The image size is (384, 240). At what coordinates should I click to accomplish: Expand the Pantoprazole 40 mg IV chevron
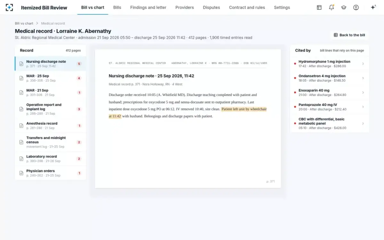(363, 107)
